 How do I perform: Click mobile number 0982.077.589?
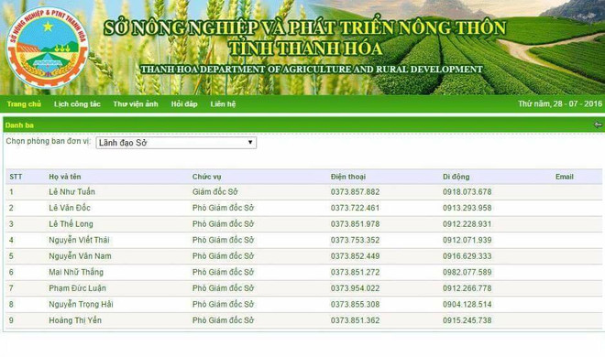[467, 272]
